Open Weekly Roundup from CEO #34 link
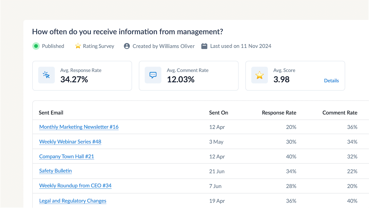369x208 pixels. 75,186
